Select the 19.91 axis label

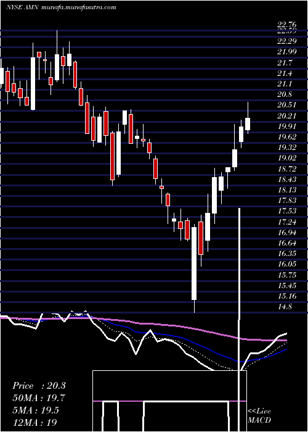[287, 126]
